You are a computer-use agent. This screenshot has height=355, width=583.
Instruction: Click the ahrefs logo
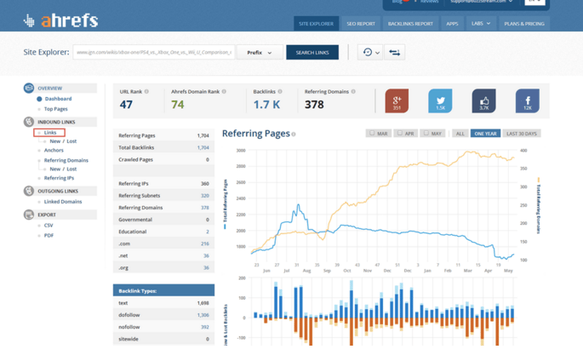(x=60, y=20)
